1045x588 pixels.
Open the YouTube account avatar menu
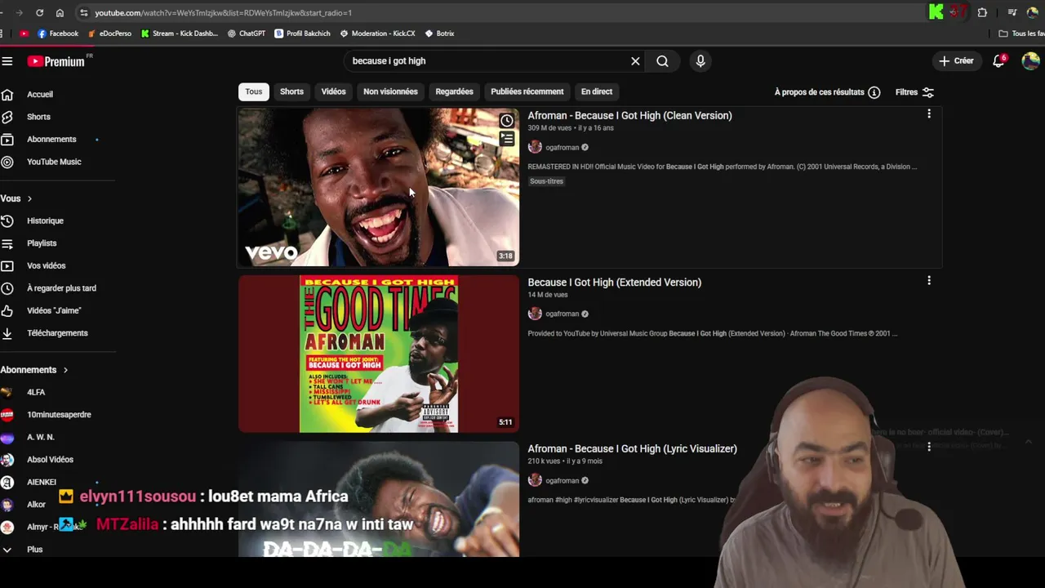point(1031,61)
